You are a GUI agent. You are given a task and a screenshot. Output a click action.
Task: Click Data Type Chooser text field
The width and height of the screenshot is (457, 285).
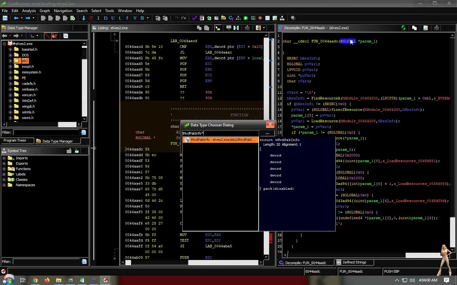pyautogui.click(x=220, y=133)
